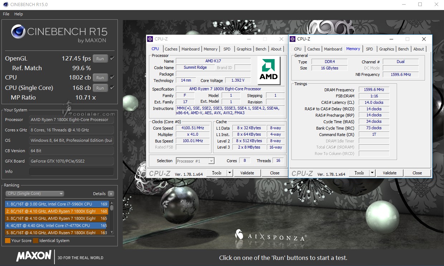Click the Info input field
Image resolution: width=444 pixels, height=266 pixels.
[71, 171]
